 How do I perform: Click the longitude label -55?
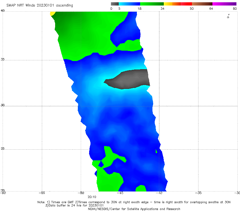(42, 193)
